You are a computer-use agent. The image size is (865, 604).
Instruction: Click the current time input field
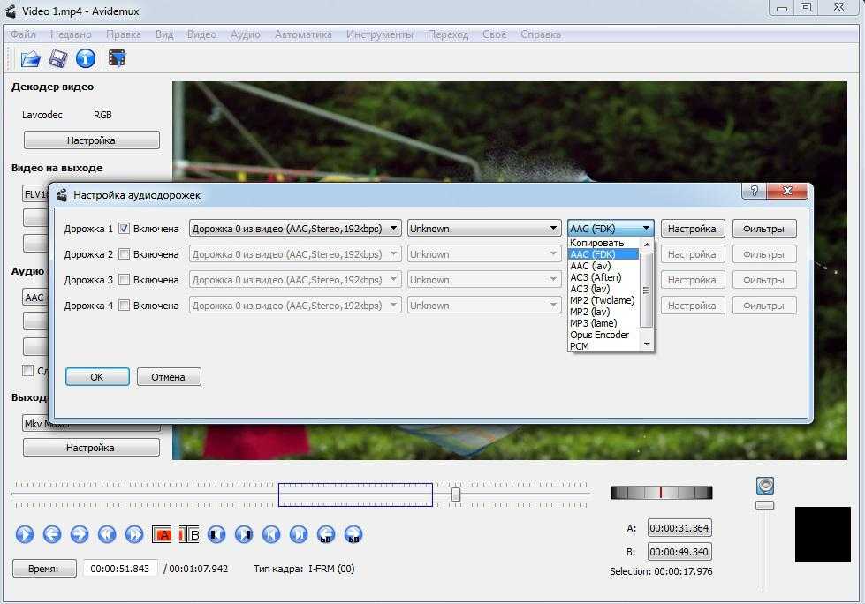coord(120,569)
